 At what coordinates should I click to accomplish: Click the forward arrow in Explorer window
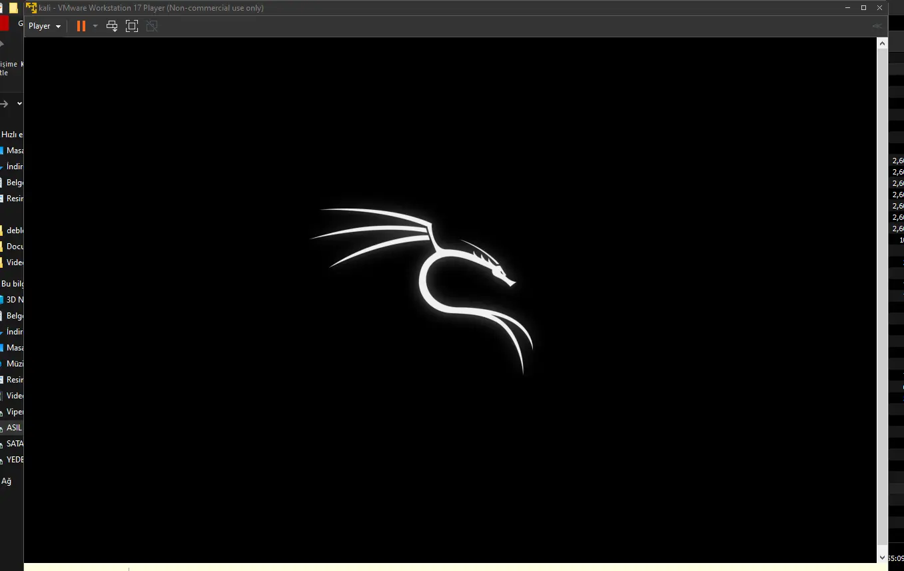click(x=4, y=104)
